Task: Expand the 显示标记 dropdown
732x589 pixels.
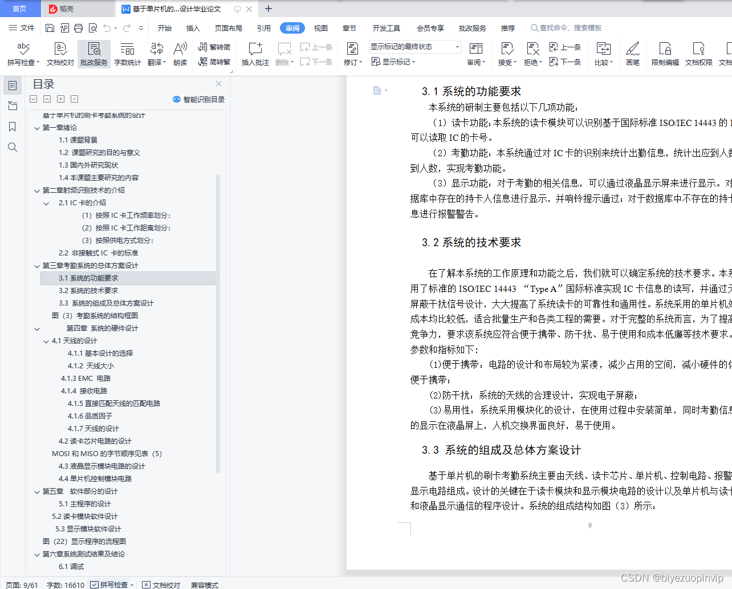Action: [393, 62]
